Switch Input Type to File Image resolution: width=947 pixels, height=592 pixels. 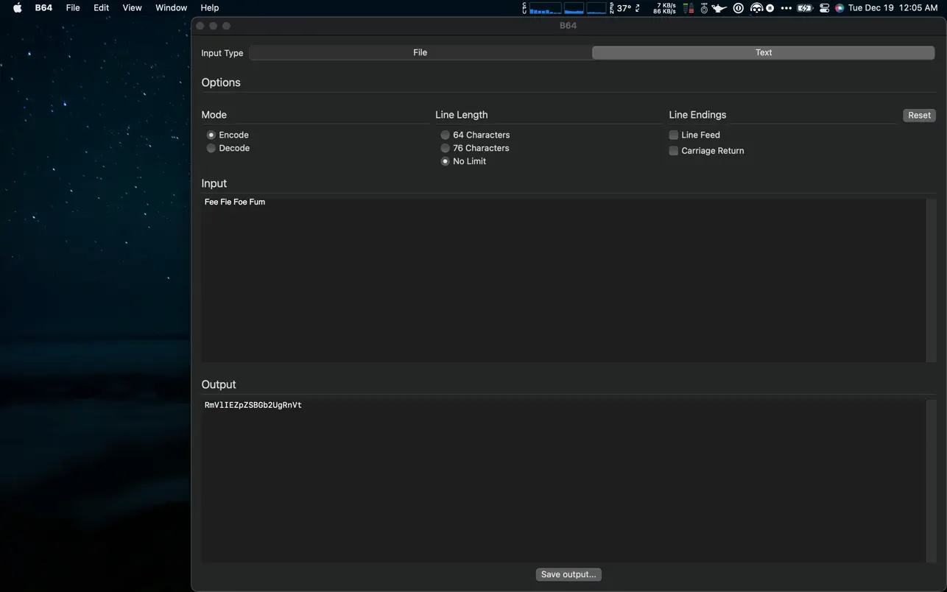point(420,52)
